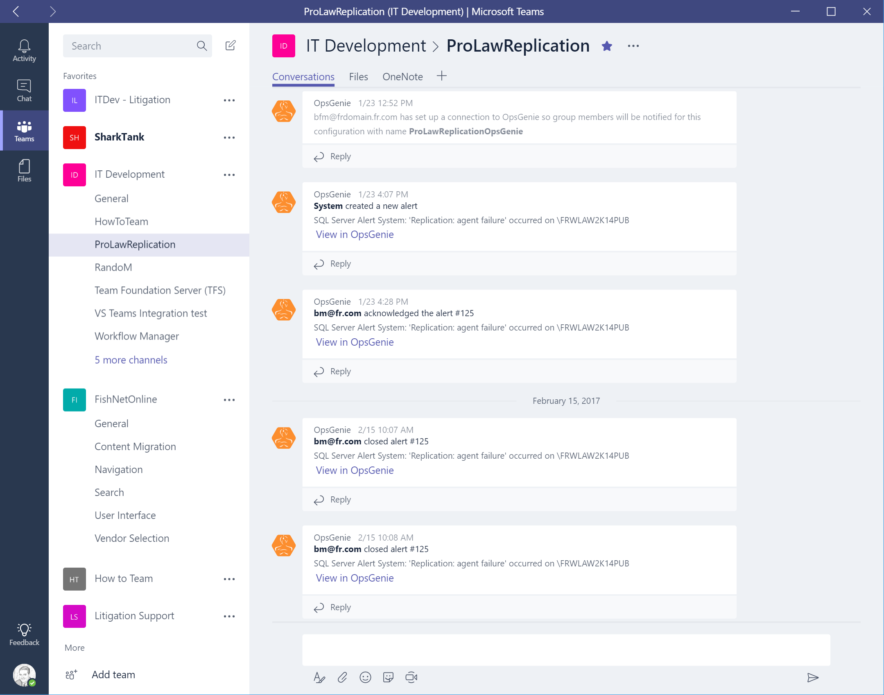The height and width of the screenshot is (695, 884).
Task: Open the emoji picker
Action: (x=365, y=677)
